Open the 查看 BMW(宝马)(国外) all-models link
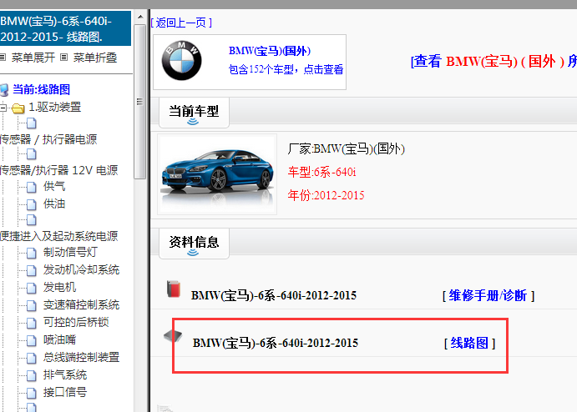Screen dimensions: 577x412 [x=493, y=62]
